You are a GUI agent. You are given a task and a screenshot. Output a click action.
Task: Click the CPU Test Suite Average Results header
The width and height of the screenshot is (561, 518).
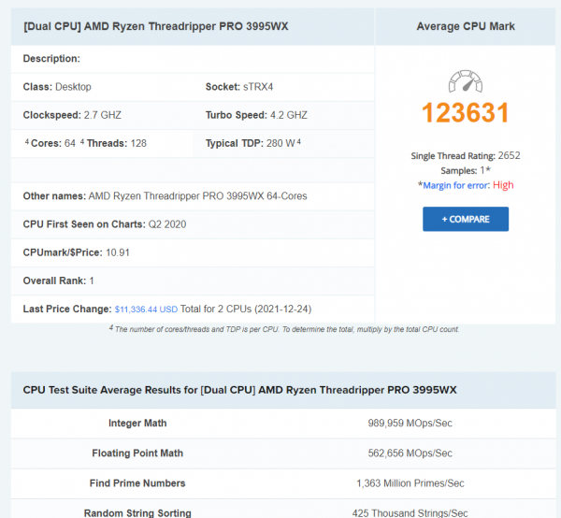239,390
